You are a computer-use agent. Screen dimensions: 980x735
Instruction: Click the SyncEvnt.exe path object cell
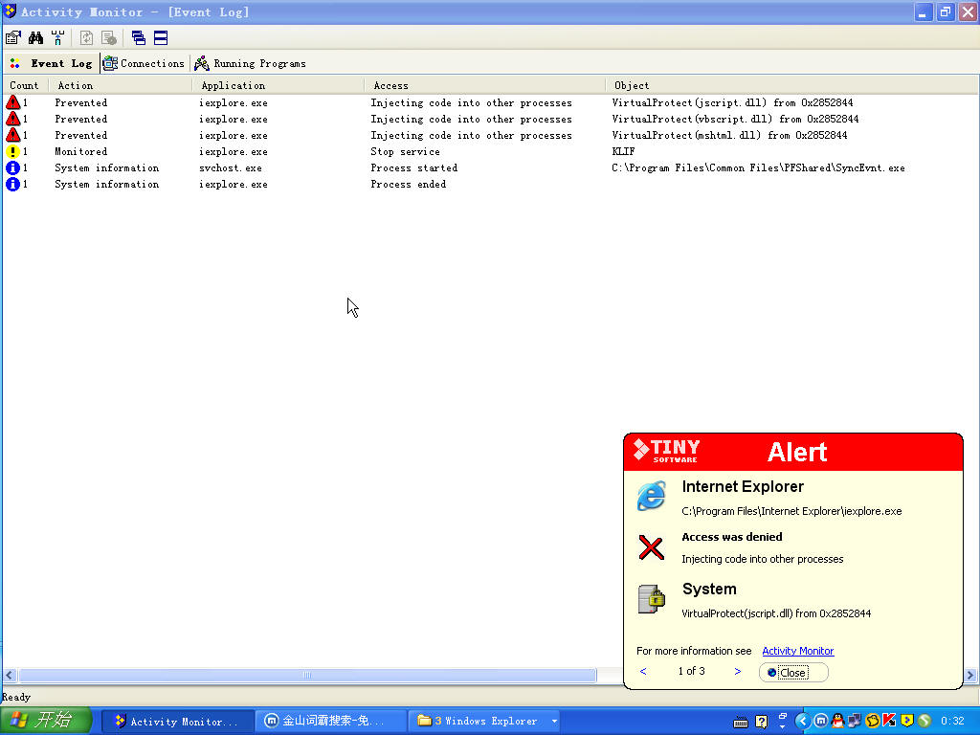(758, 167)
